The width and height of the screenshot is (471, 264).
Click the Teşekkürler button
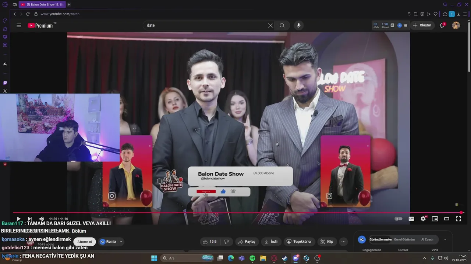tap(299, 242)
